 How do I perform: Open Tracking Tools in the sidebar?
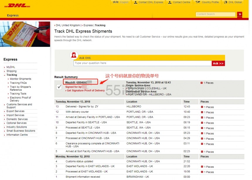tap(18, 94)
